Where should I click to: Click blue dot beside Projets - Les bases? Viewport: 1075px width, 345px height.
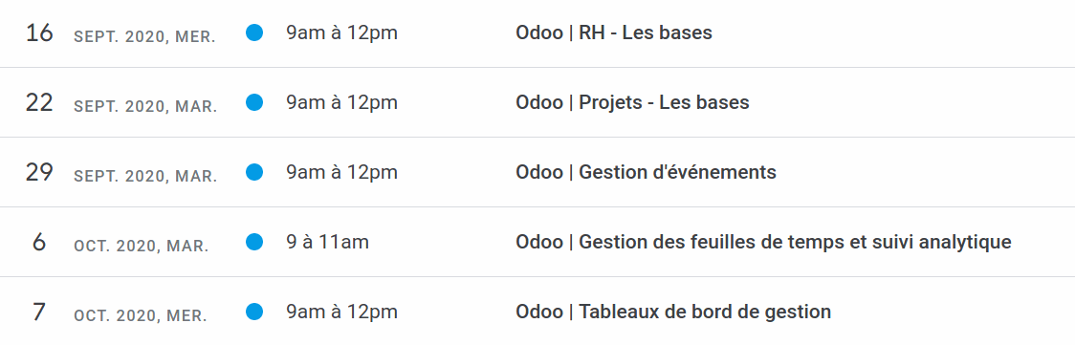(x=254, y=102)
